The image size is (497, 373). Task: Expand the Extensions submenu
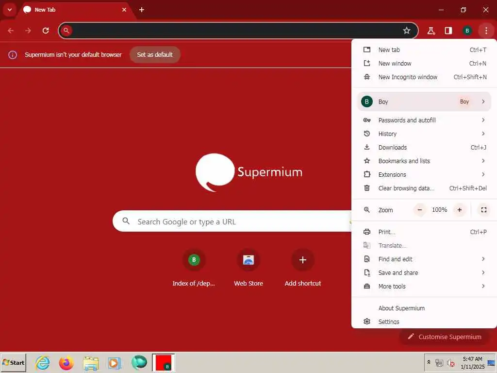click(x=424, y=175)
